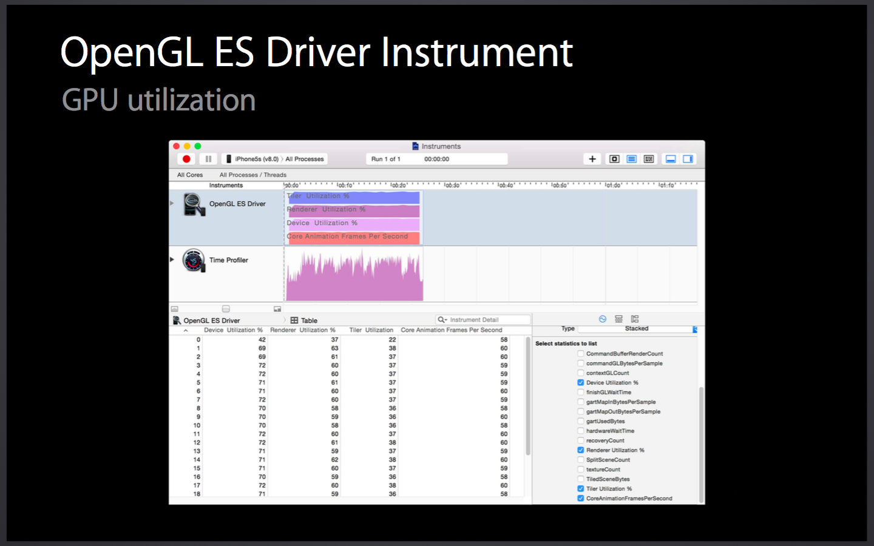Click the red Record button

[186, 159]
